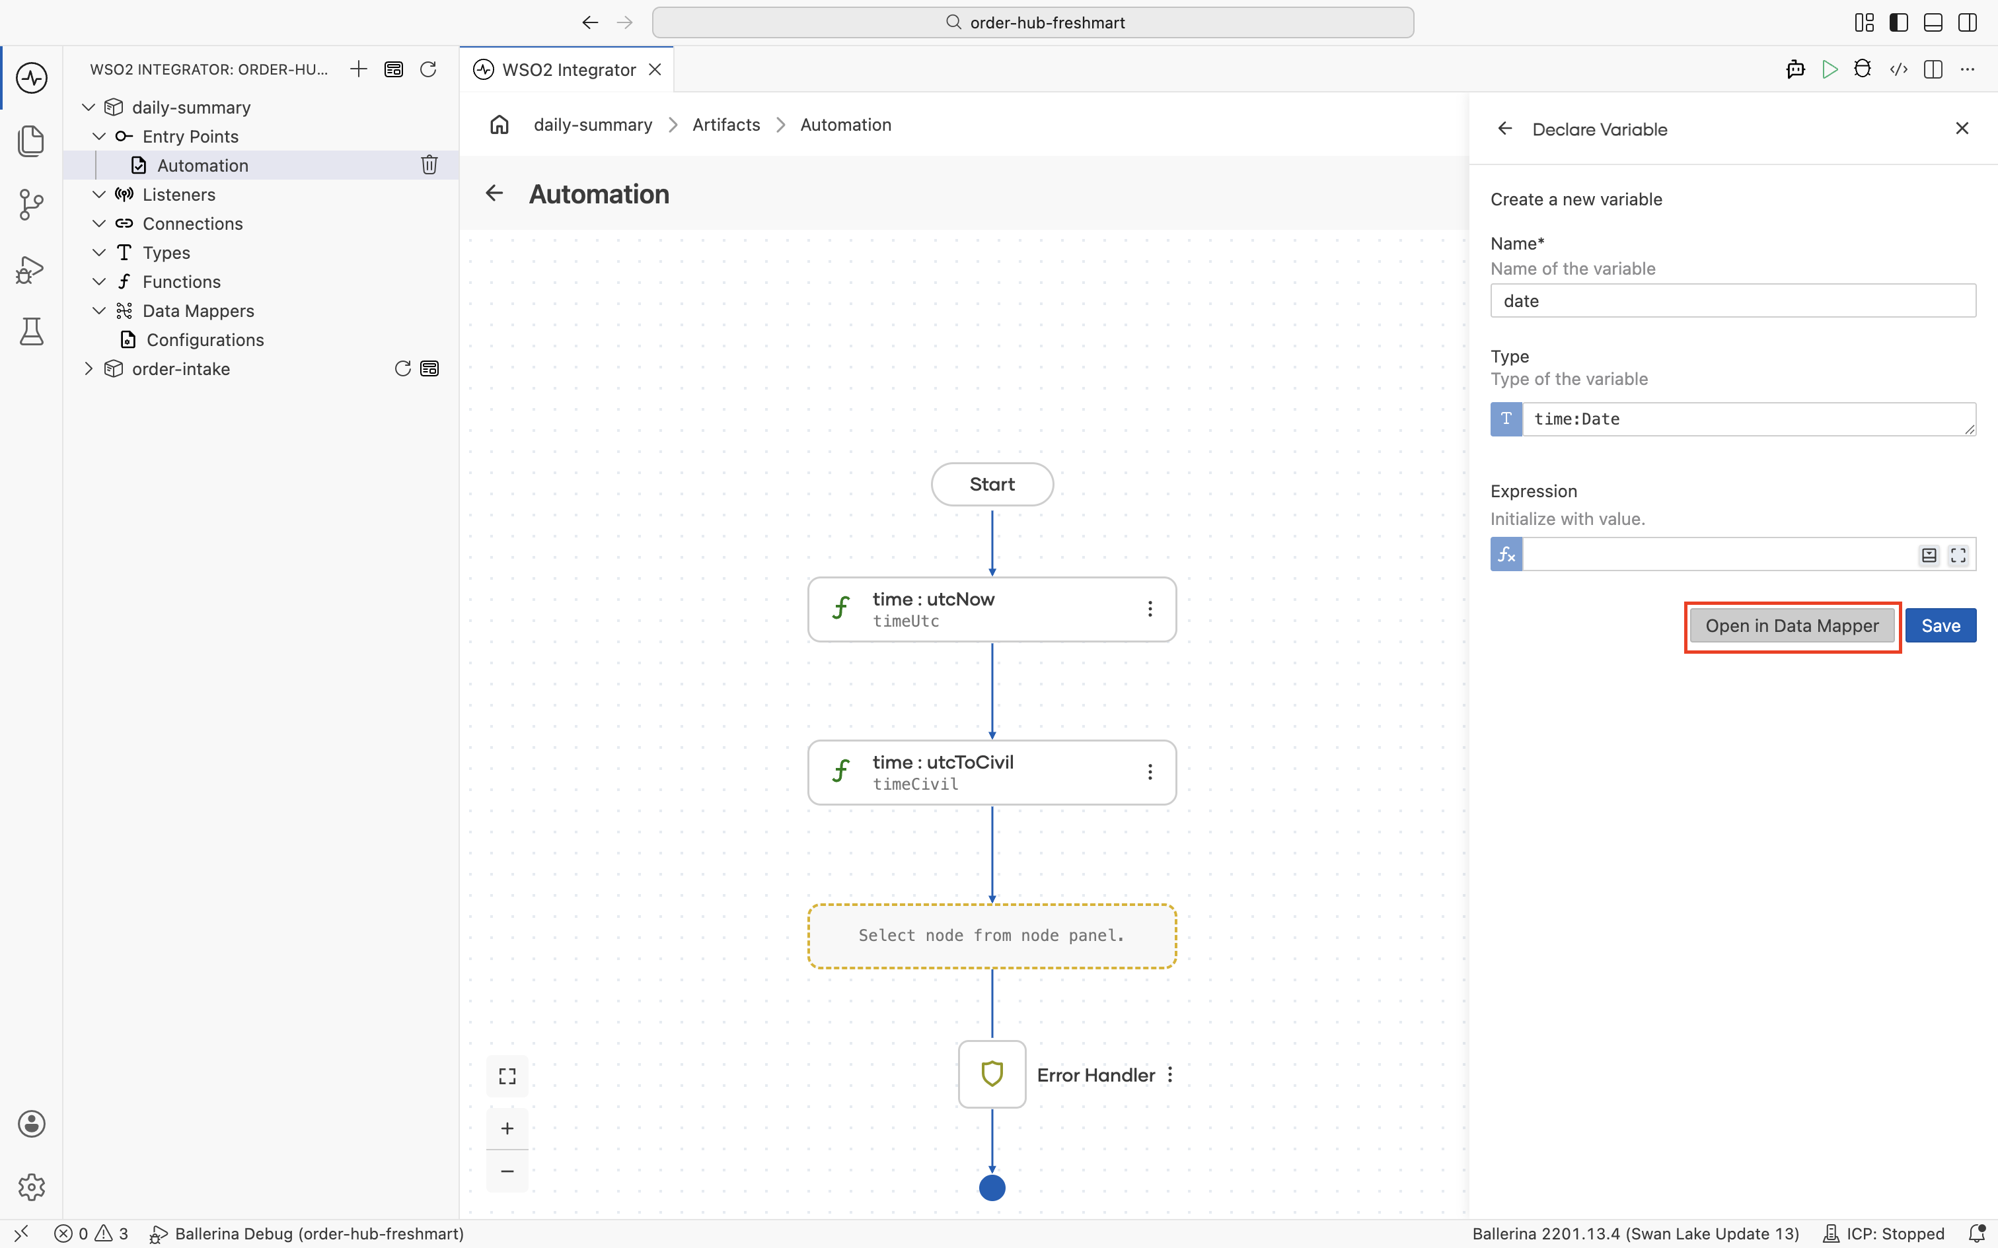Delete the Automation entry point
Screen dimensions: 1998x1248
pos(429,165)
